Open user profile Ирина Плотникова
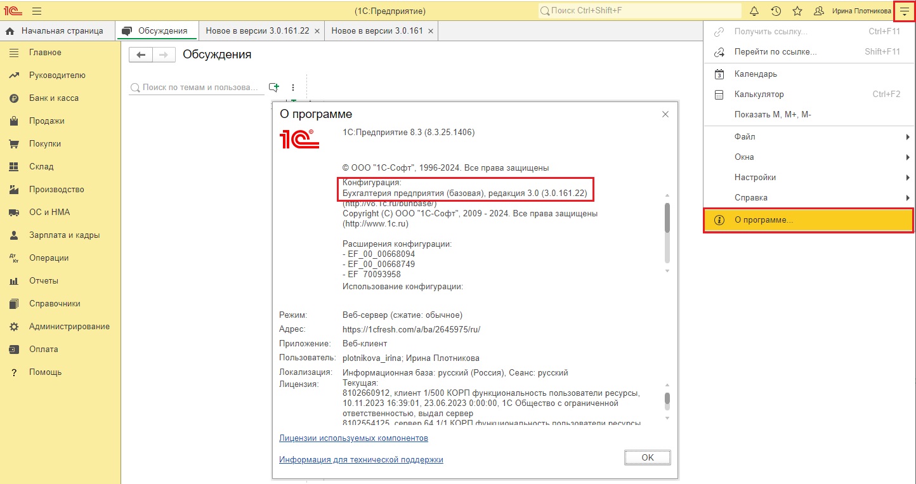916x484 pixels. [x=861, y=11]
